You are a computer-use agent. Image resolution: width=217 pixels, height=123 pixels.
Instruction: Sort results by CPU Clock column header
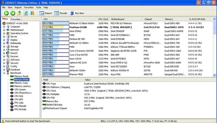102,19
